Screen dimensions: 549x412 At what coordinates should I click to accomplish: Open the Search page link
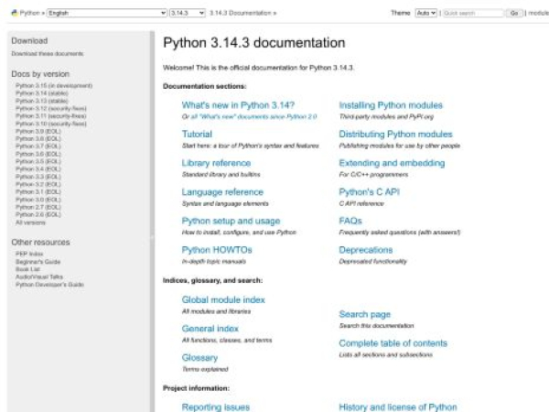364,314
